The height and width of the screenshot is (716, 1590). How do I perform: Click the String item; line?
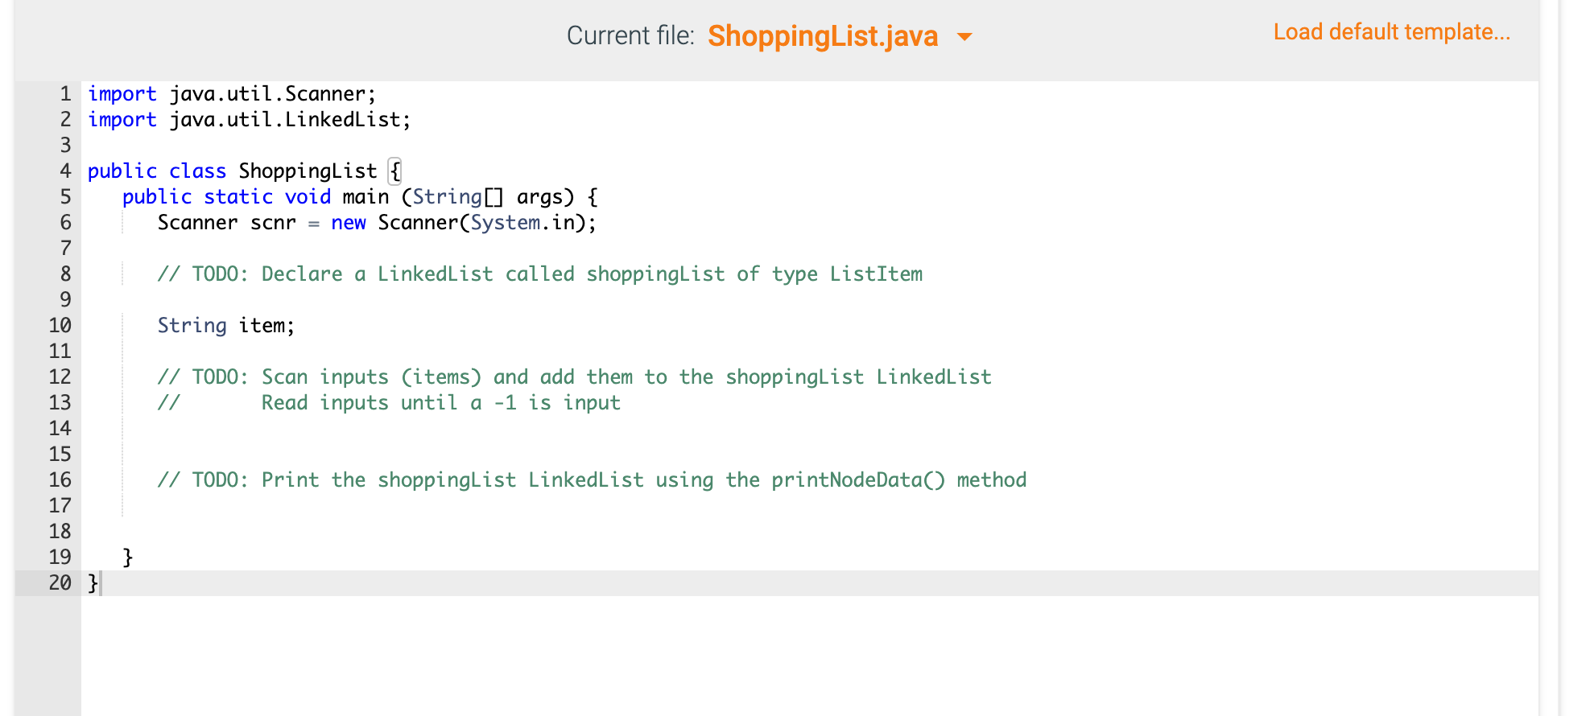226,326
